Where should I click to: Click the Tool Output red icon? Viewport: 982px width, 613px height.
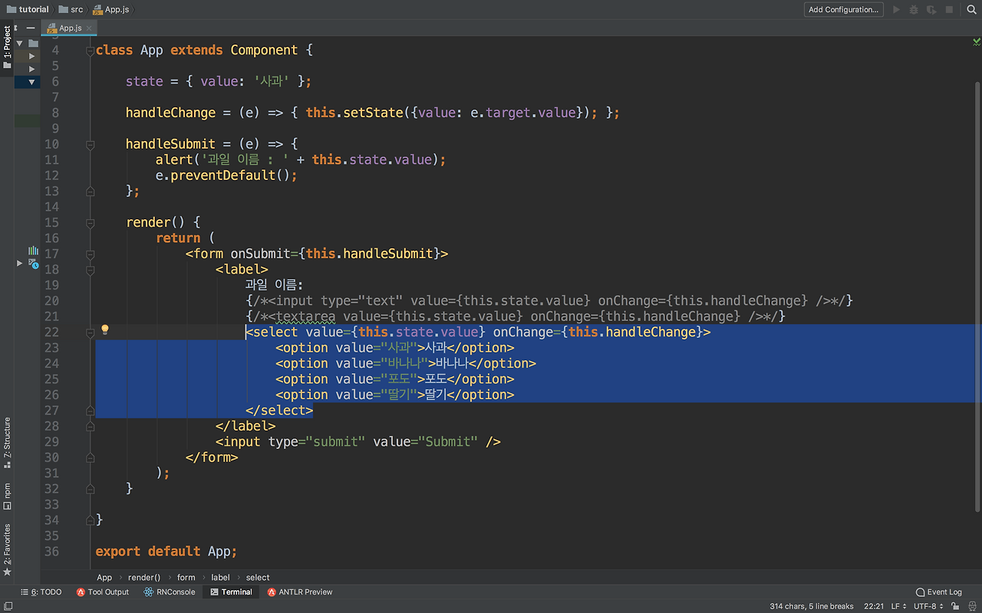pyautogui.click(x=81, y=592)
